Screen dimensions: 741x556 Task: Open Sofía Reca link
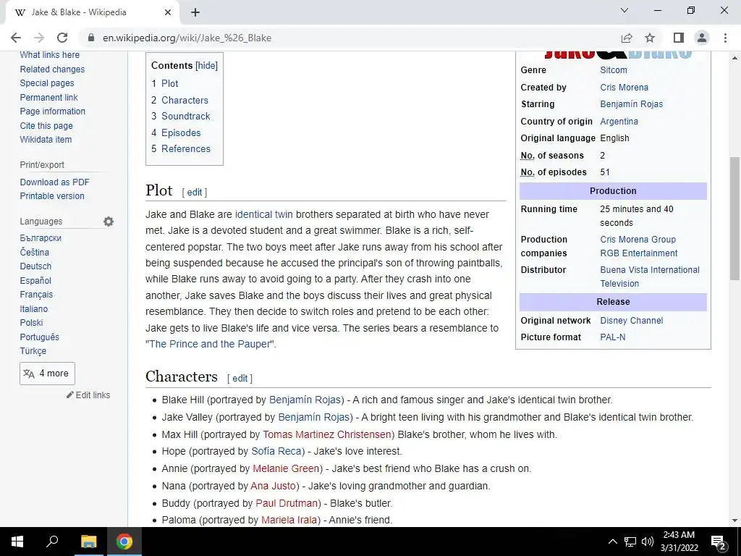[x=278, y=452]
